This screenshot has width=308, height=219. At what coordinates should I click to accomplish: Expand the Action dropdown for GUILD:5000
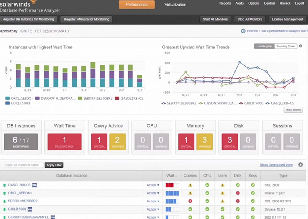[153, 209]
